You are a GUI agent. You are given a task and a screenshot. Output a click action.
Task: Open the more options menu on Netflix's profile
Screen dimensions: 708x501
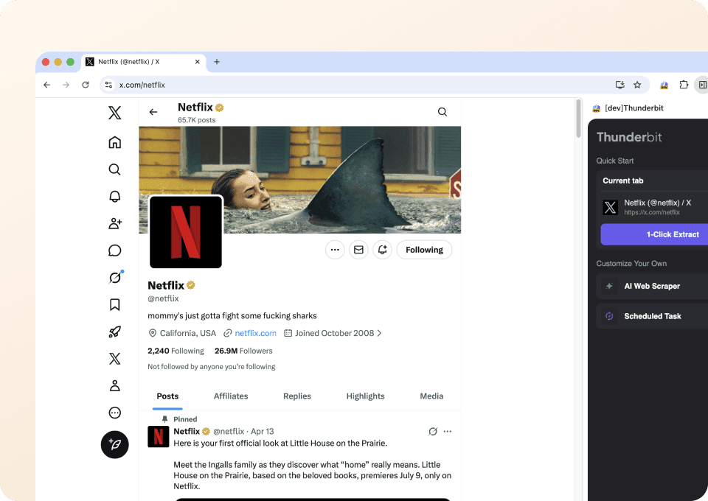pos(335,250)
